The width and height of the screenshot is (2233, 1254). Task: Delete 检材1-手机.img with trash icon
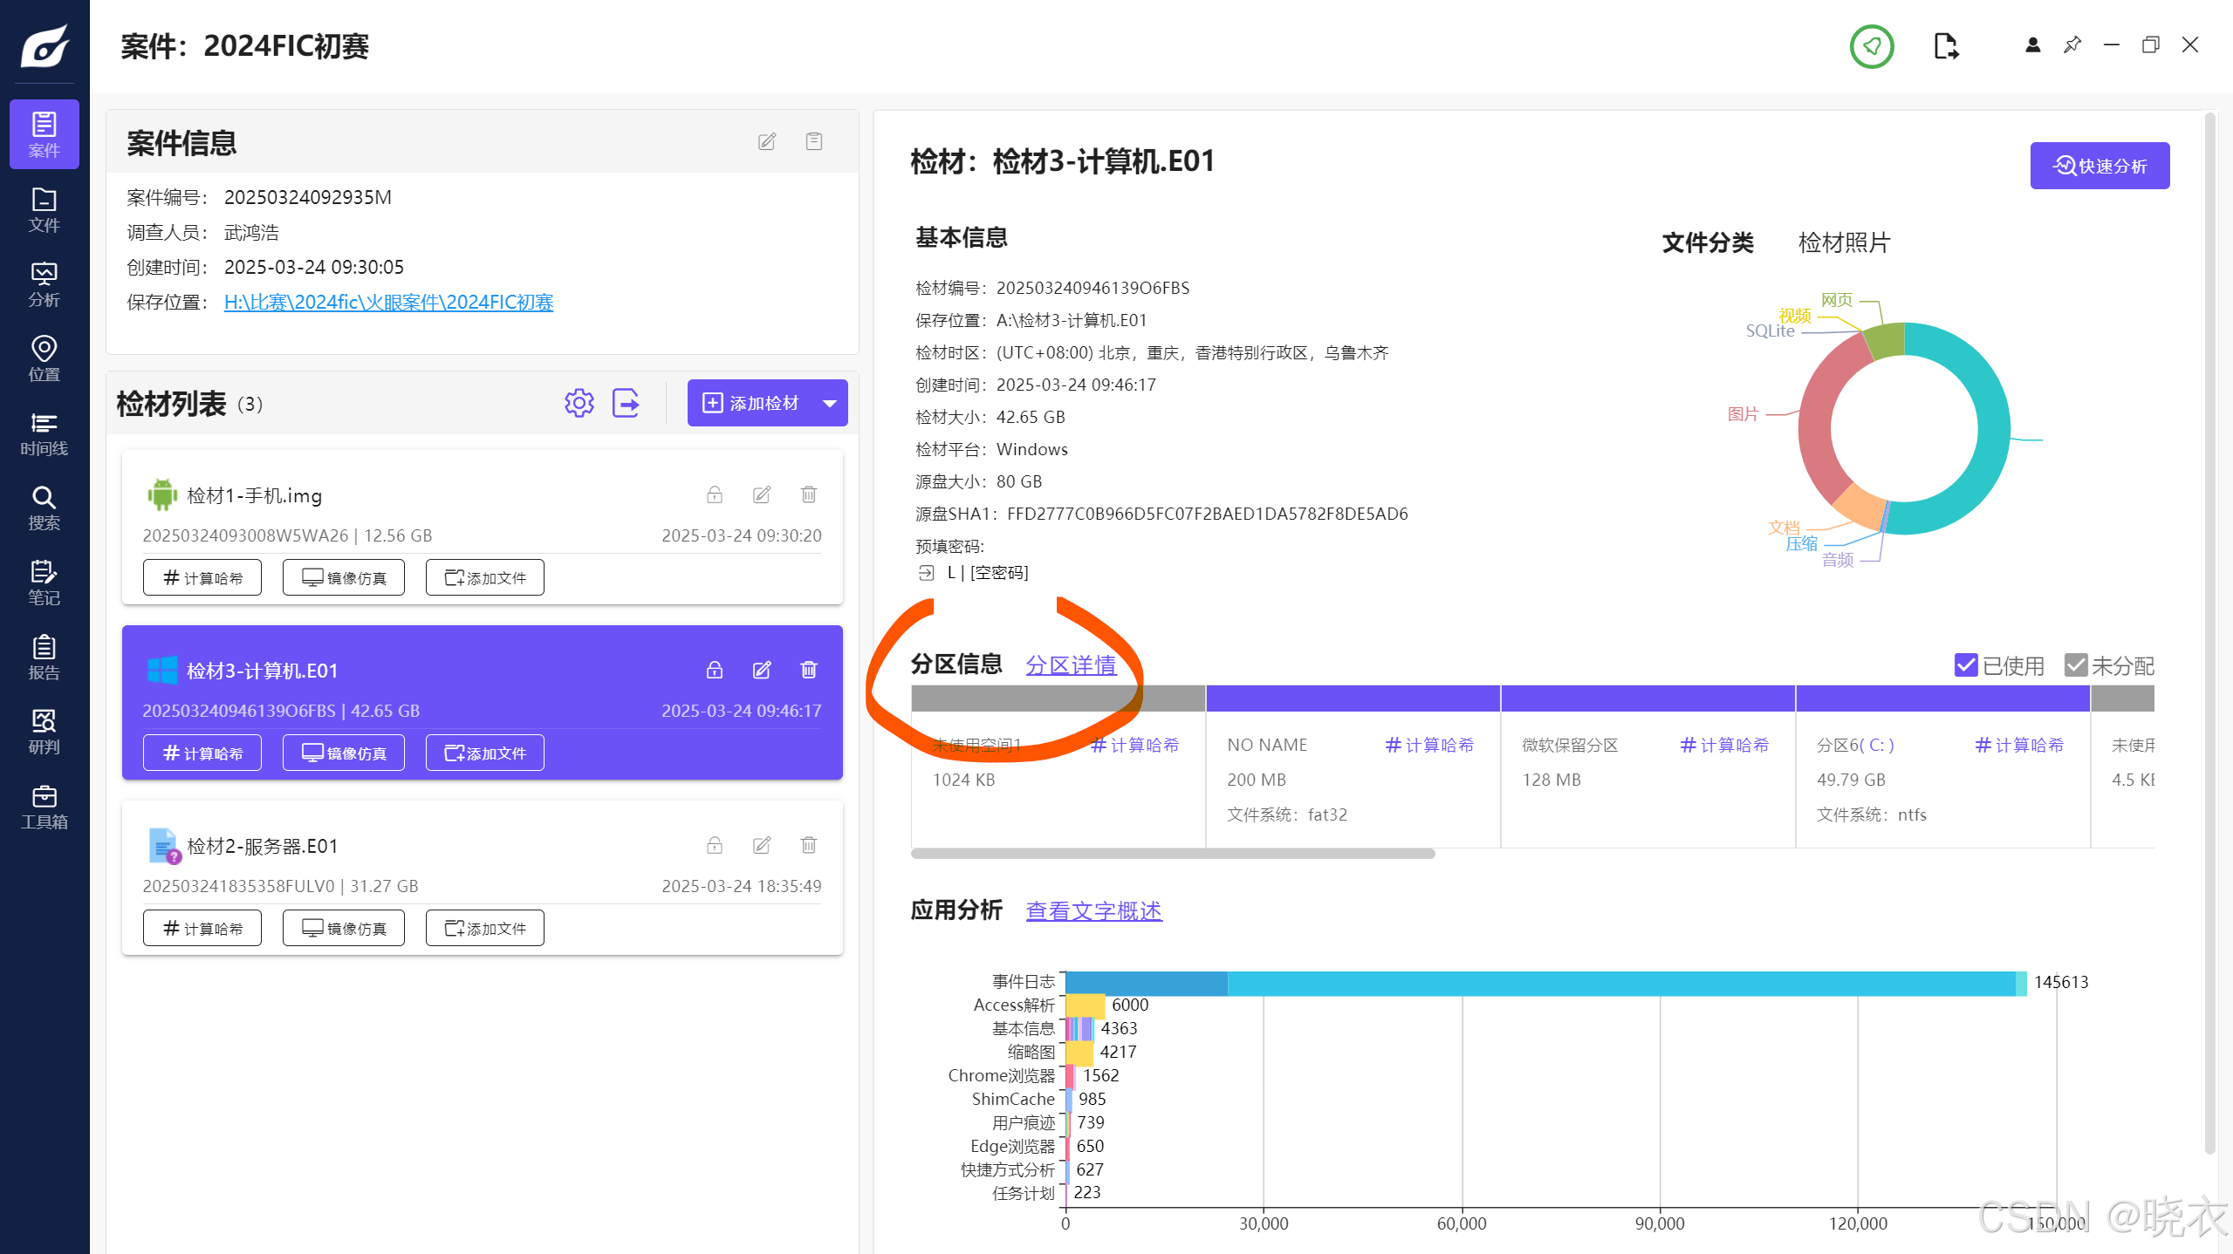tap(808, 495)
